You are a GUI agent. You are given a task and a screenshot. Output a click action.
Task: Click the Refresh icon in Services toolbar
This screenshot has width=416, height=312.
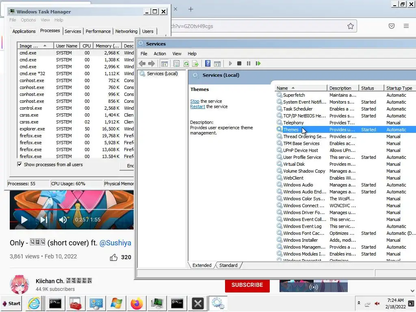[x=186, y=63]
